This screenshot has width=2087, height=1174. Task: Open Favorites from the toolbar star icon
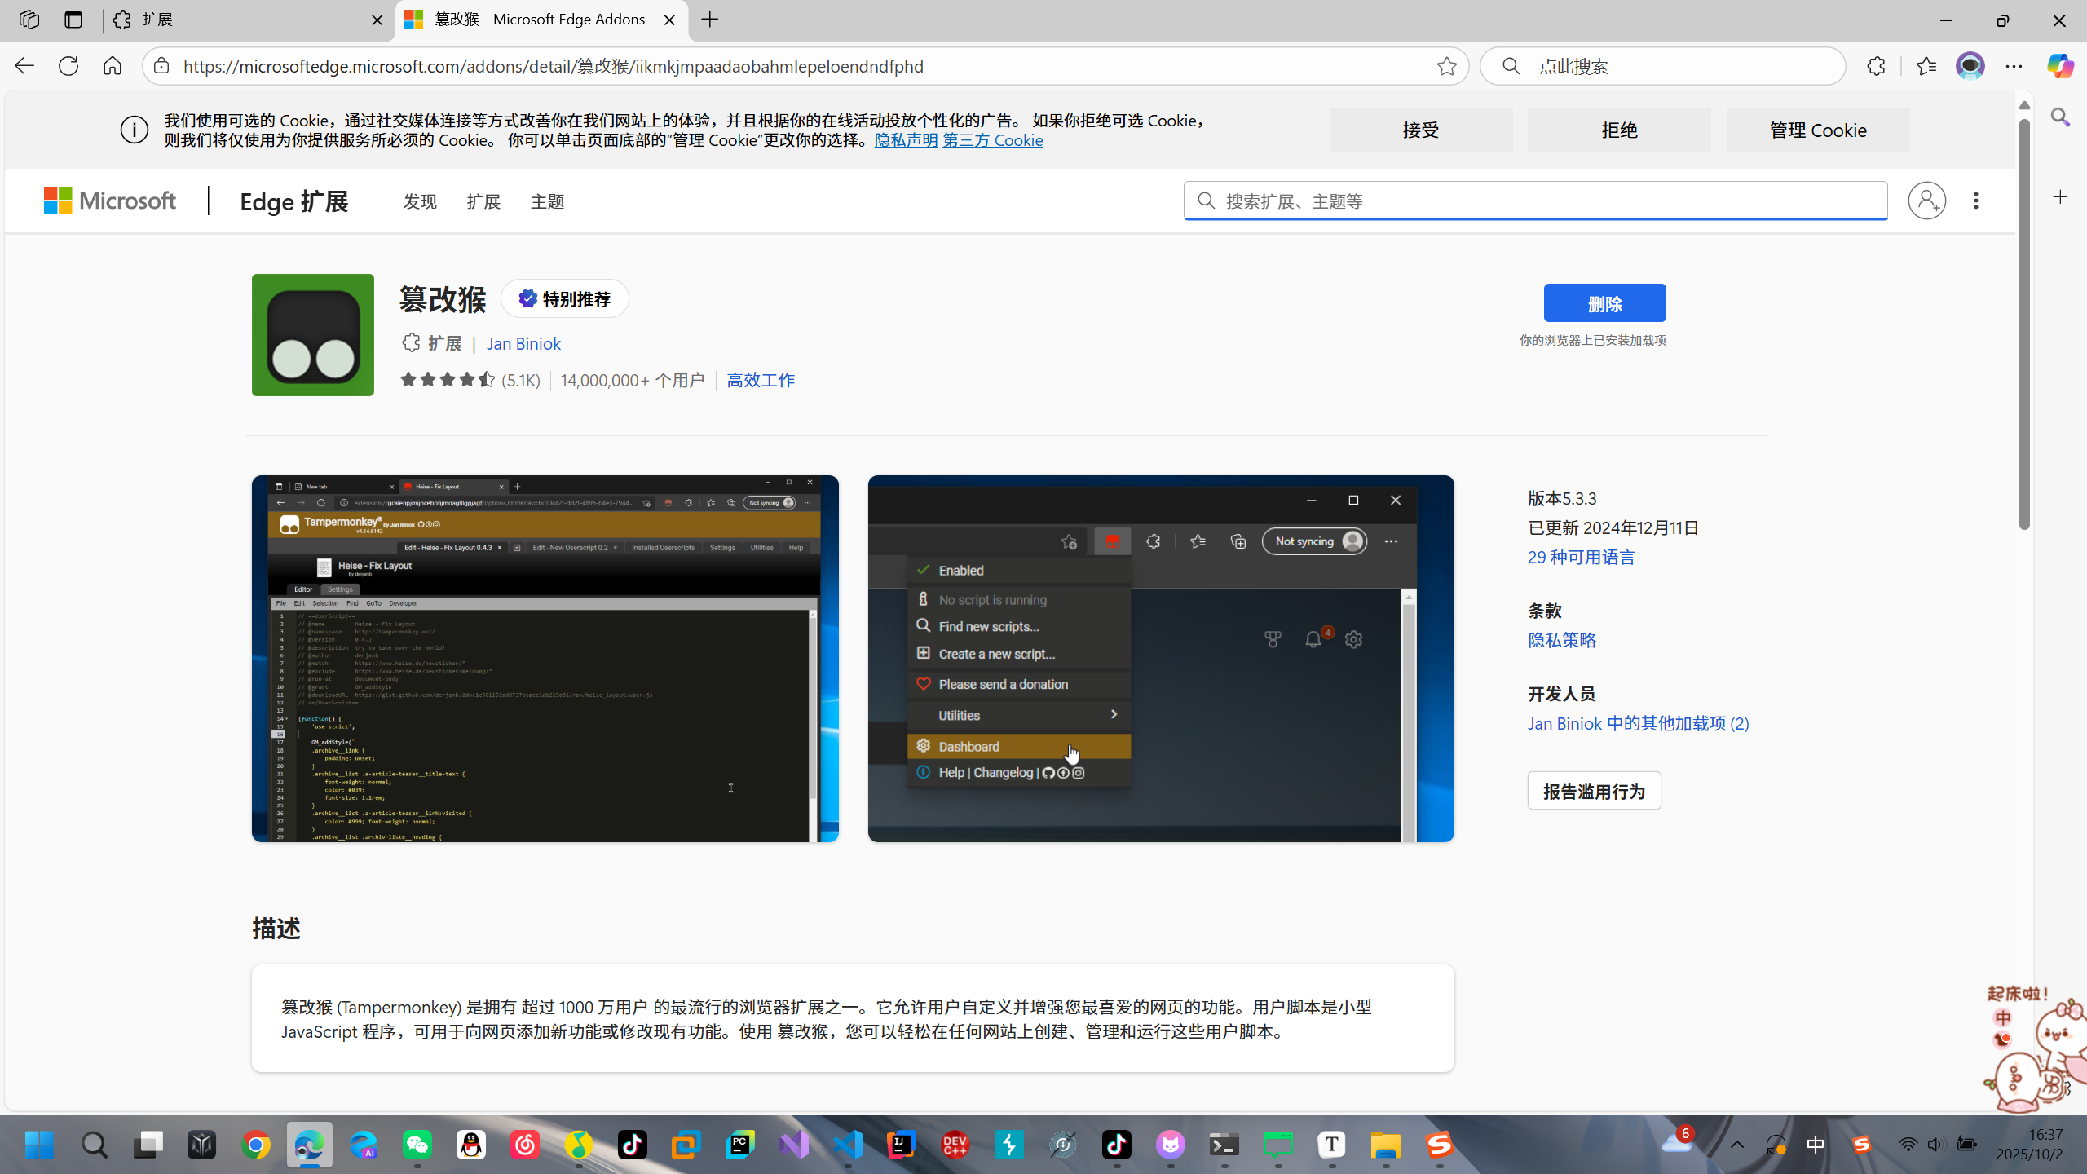point(1926,66)
